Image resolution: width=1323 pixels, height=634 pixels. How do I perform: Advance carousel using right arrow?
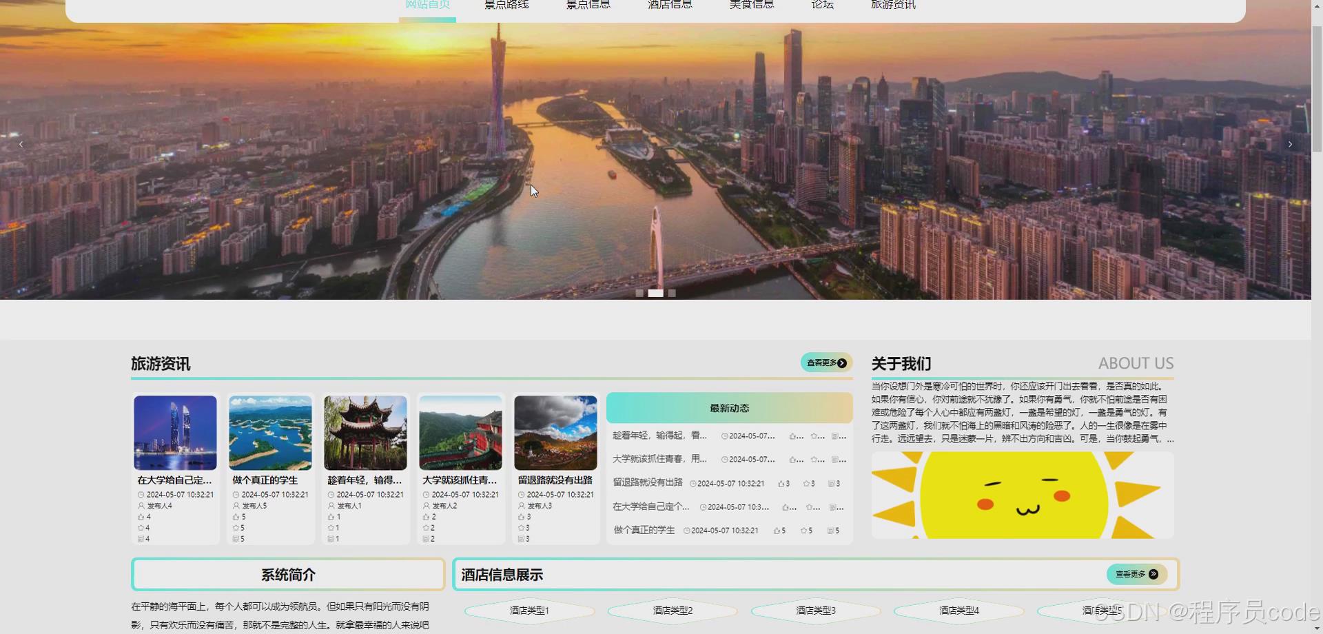tap(1290, 144)
